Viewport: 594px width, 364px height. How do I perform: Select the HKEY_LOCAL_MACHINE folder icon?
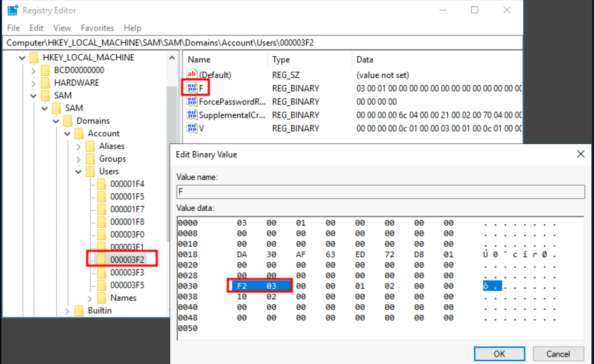tap(34, 58)
